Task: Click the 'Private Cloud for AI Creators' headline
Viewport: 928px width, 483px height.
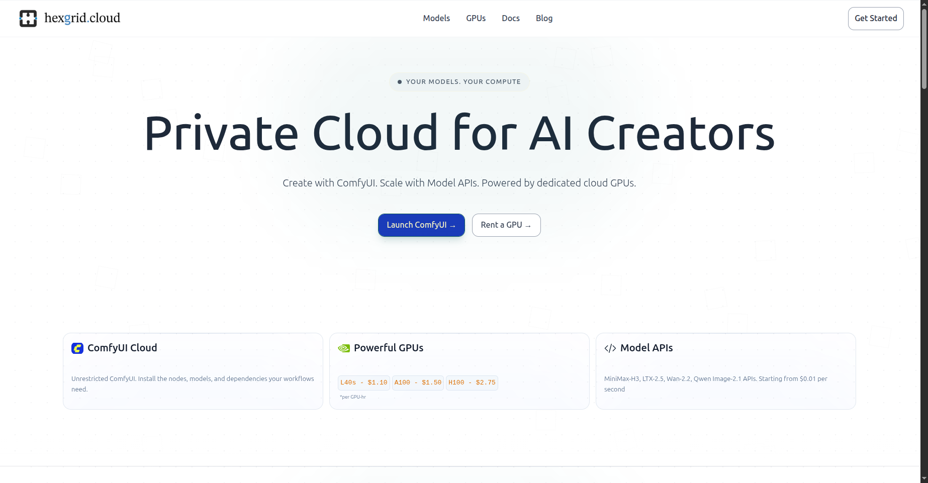Action: point(459,133)
